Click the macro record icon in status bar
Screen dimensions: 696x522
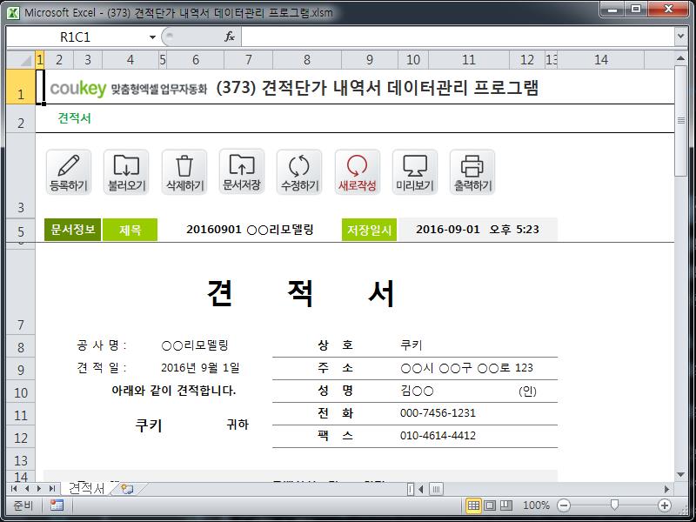click(57, 505)
